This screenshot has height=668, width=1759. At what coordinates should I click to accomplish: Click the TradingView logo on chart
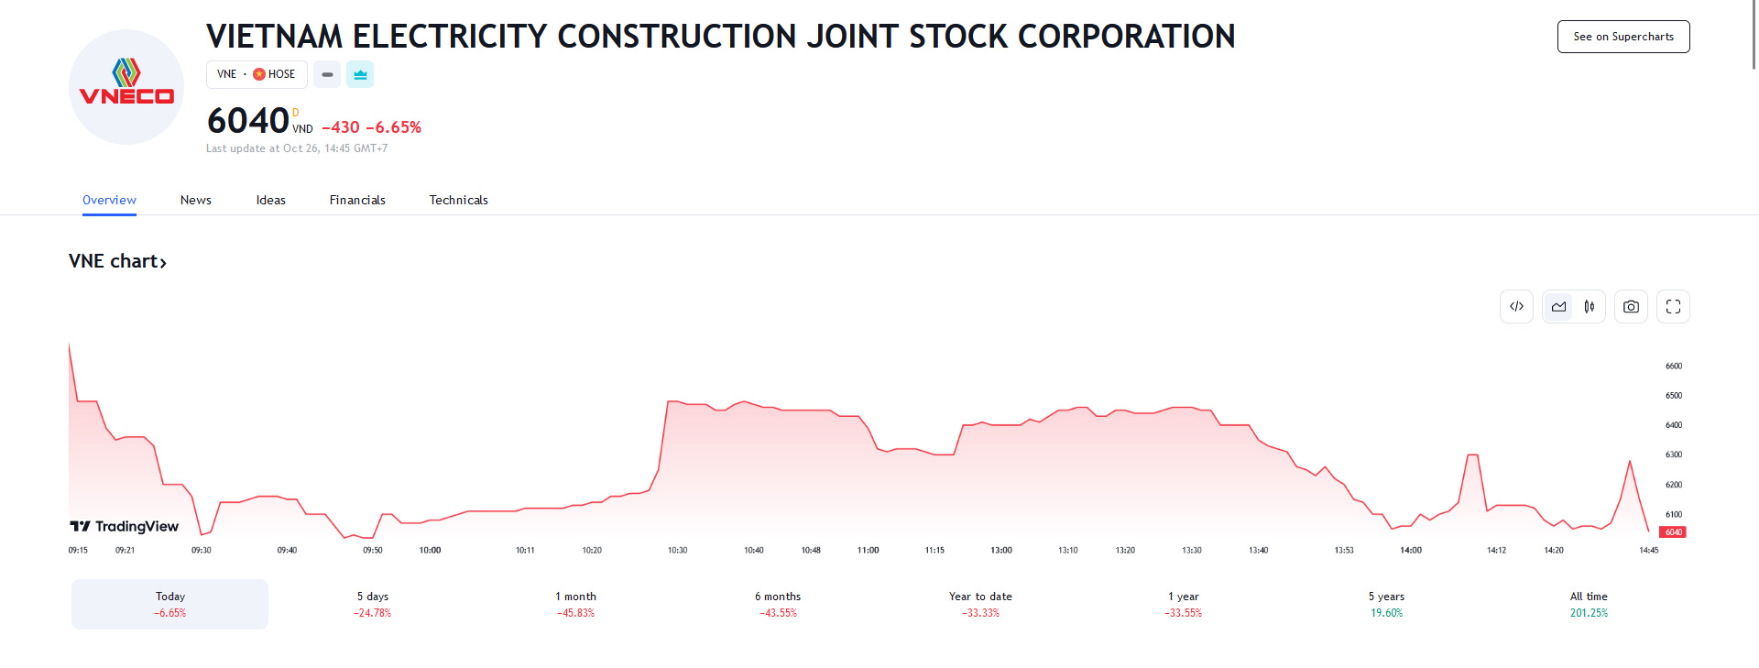(x=125, y=526)
